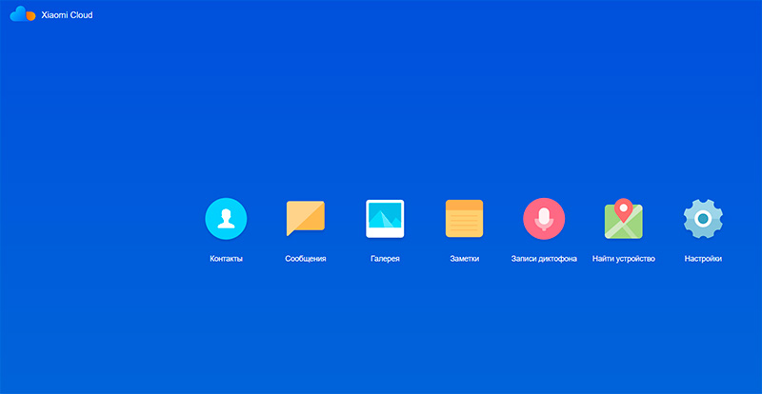Click the Xiaomi Cloud title text
Image resolution: width=762 pixels, height=394 pixels.
coord(68,16)
